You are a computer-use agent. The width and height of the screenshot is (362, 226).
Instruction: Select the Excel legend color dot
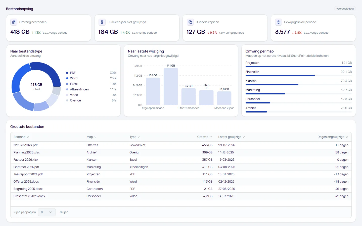coord(67,84)
